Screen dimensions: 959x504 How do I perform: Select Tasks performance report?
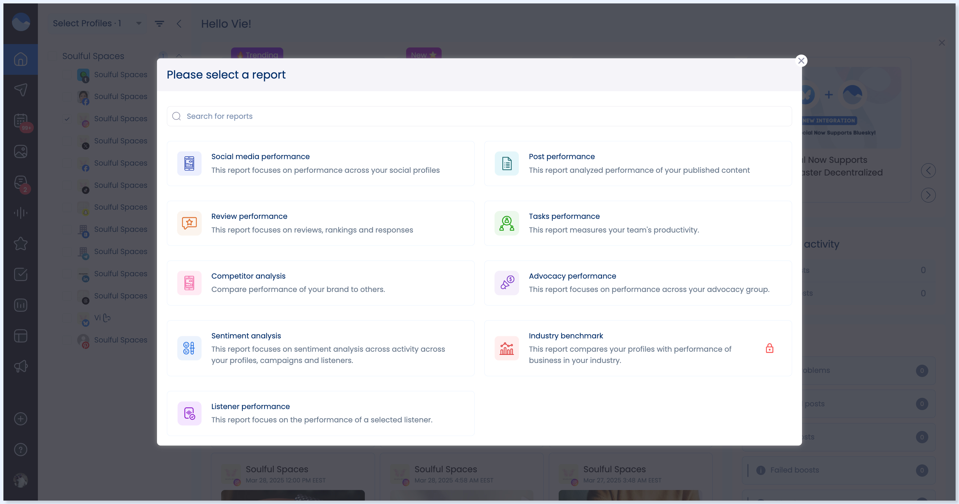point(638,223)
